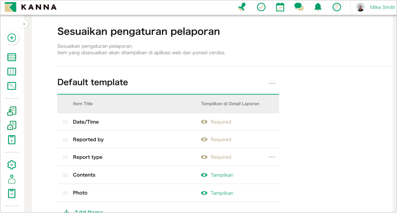Open the calendar icon in header
This screenshot has height=213, width=397.
[x=280, y=7]
